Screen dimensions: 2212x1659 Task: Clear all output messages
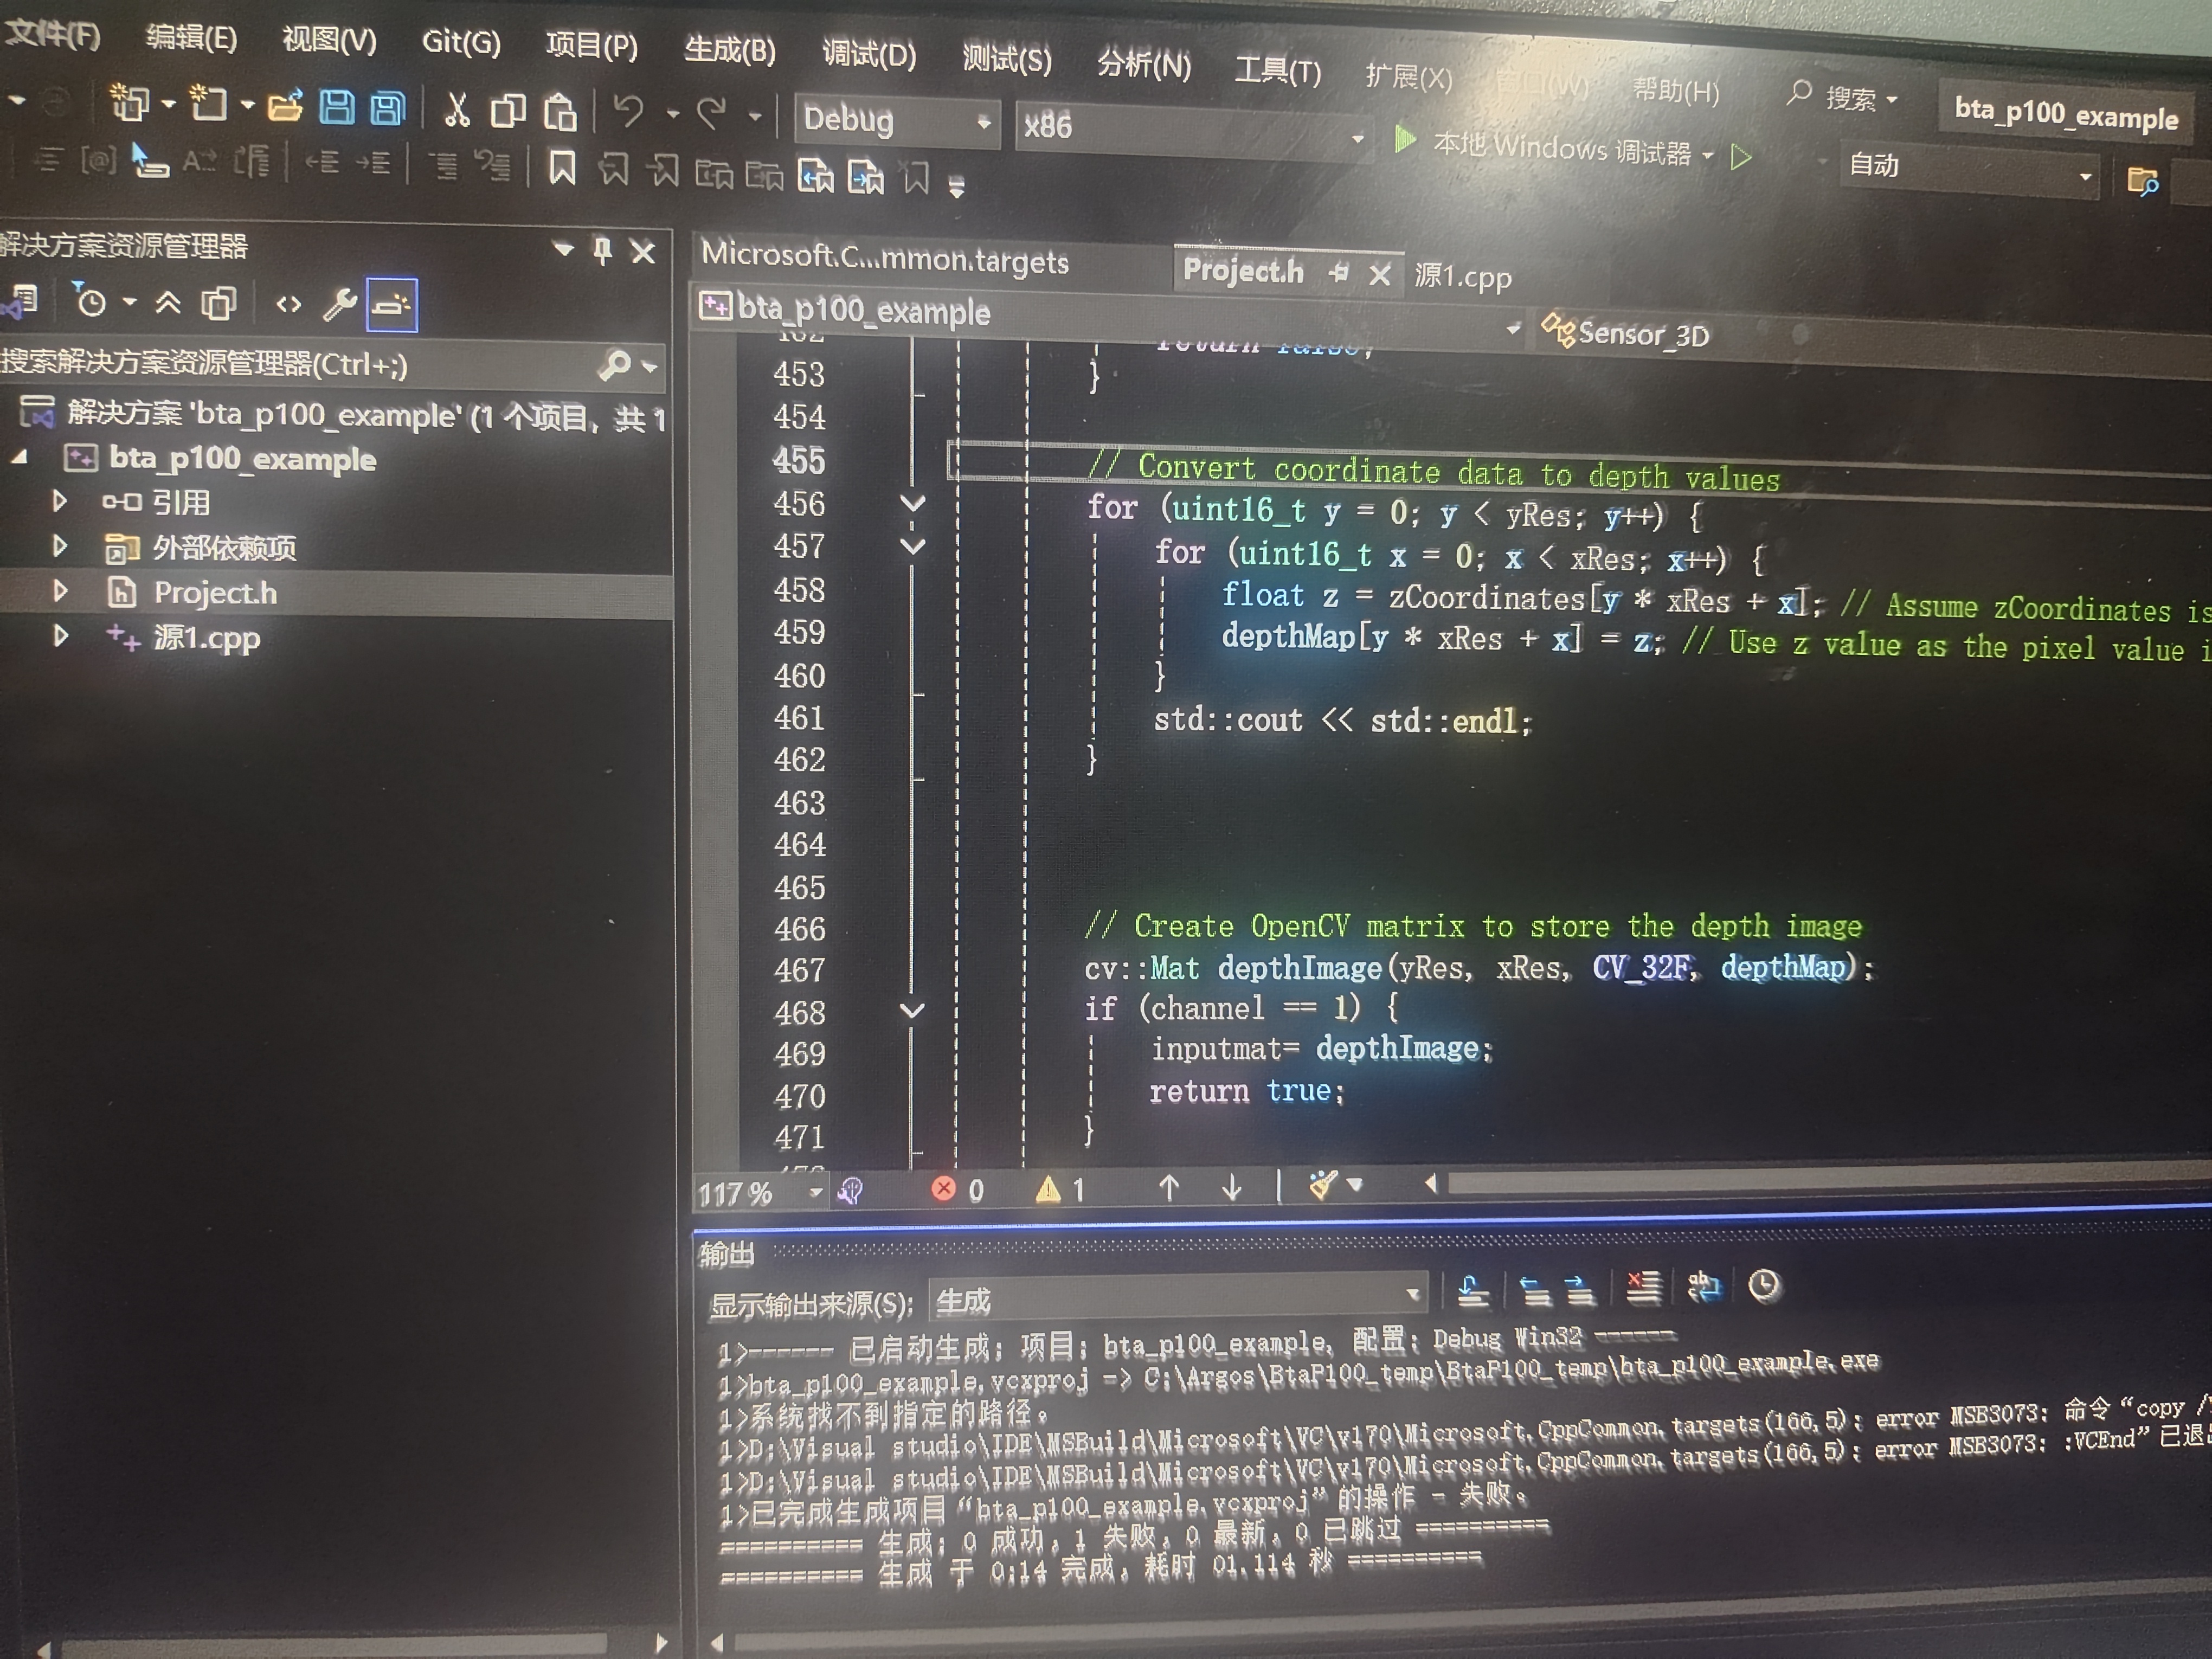click(x=1644, y=1290)
